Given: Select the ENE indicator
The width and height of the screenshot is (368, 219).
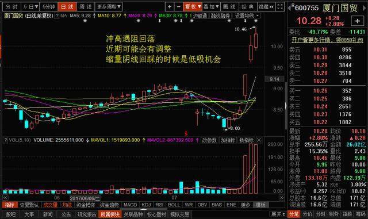Looking at the screenshot, I should [x=231, y=205].
